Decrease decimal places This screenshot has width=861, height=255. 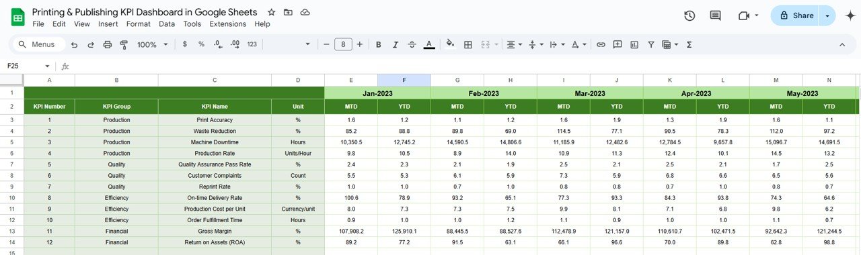click(218, 44)
